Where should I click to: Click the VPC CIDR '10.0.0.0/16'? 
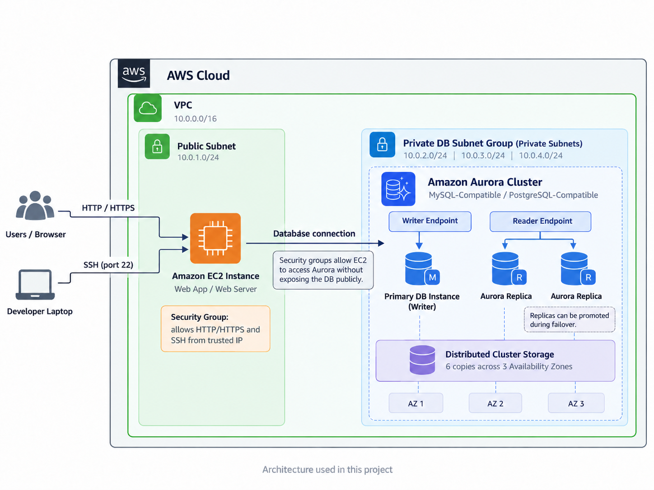coord(196,119)
